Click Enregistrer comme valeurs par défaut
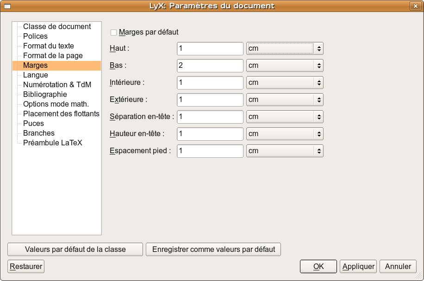Viewport: 424px width, 281px height. (x=213, y=249)
